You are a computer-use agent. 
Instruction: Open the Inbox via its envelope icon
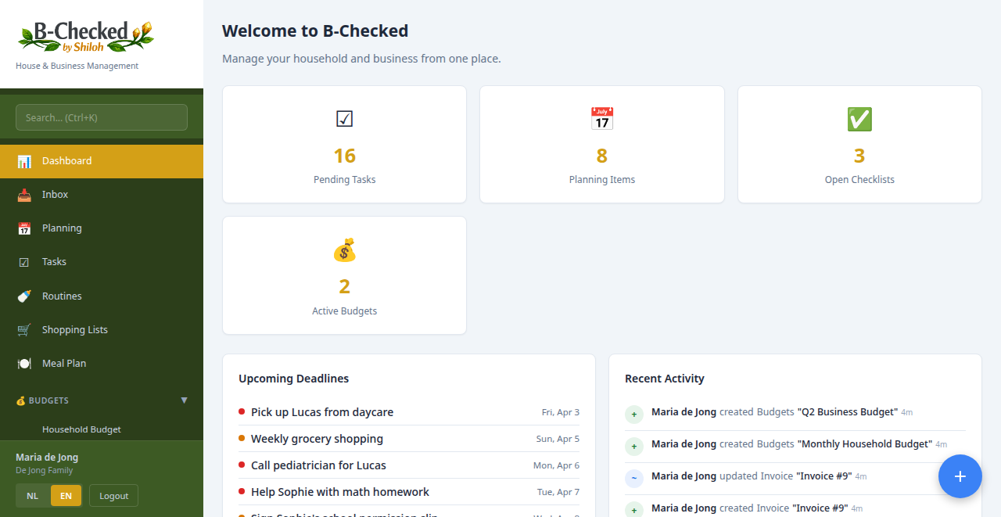pyautogui.click(x=23, y=194)
